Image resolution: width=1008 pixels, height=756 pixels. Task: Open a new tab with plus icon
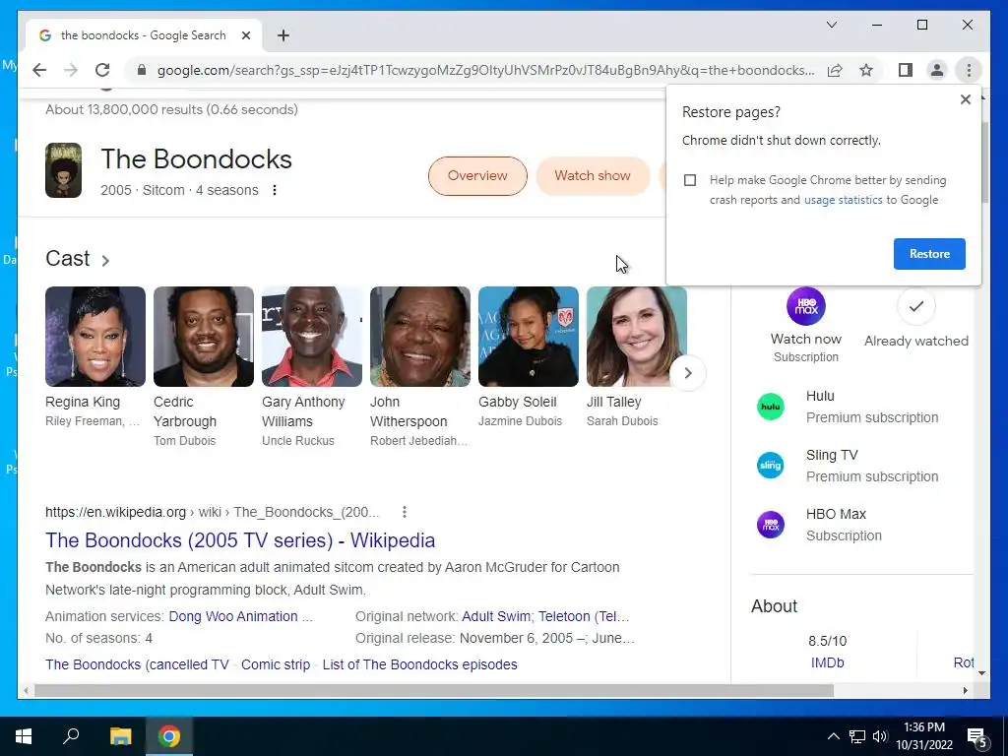283,35
